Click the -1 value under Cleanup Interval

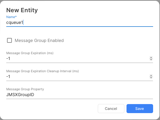click(x=8, y=77)
